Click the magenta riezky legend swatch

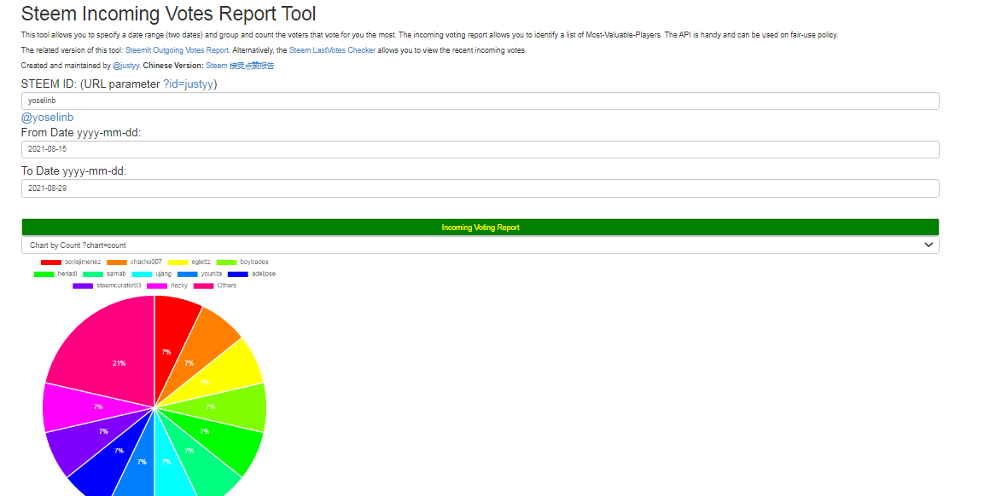point(157,286)
